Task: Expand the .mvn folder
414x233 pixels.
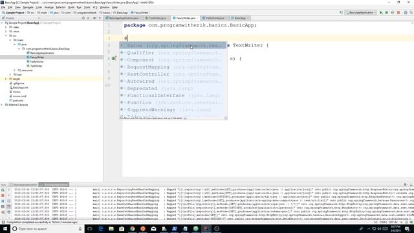Action: (6, 32)
